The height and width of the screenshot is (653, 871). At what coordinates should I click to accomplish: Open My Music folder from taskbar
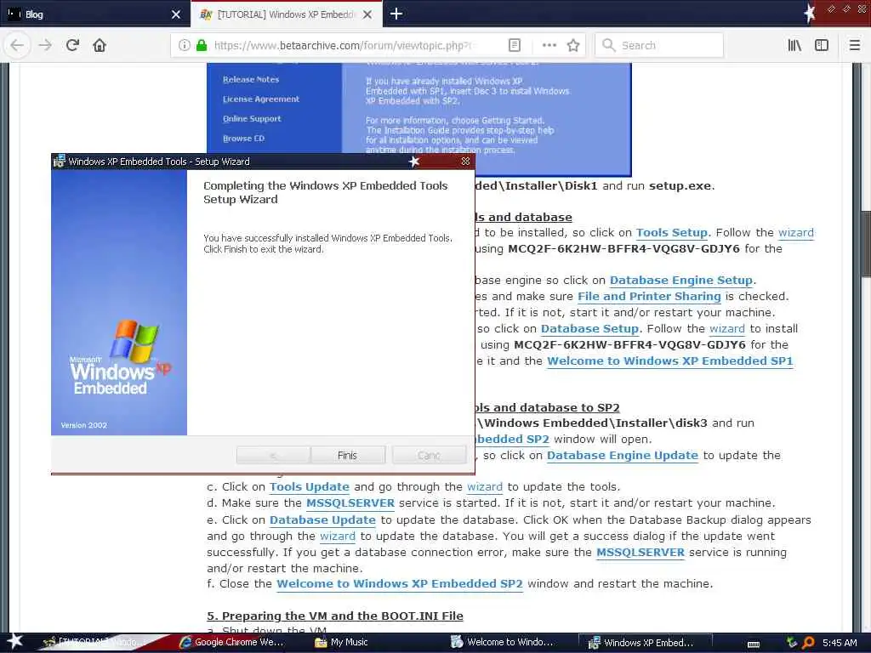pyautogui.click(x=342, y=643)
